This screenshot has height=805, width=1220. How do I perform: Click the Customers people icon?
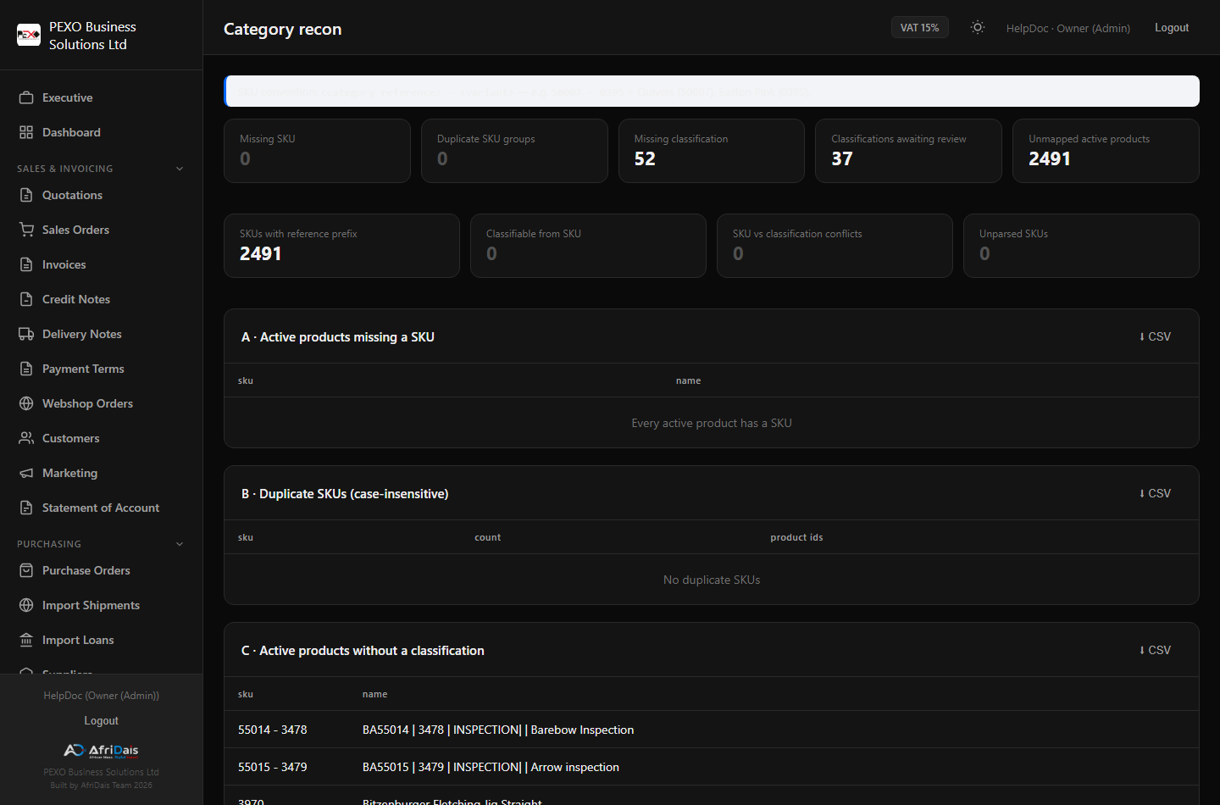coord(26,438)
